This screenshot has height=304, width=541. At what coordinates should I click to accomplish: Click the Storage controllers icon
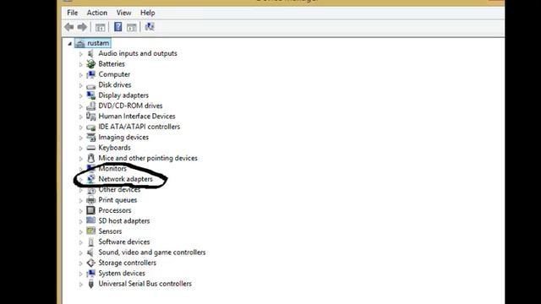[x=90, y=263]
